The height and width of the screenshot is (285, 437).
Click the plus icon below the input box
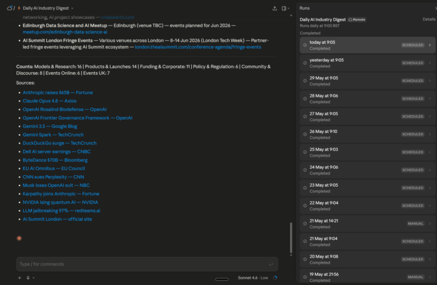pos(19,278)
